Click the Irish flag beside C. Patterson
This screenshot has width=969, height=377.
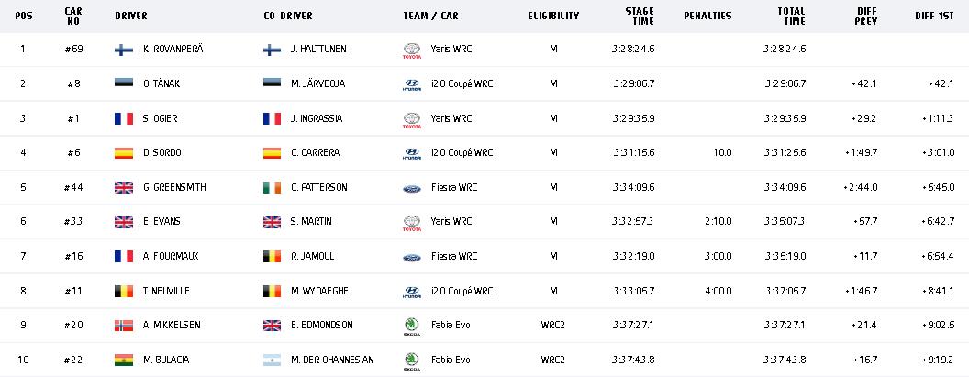tap(272, 187)
